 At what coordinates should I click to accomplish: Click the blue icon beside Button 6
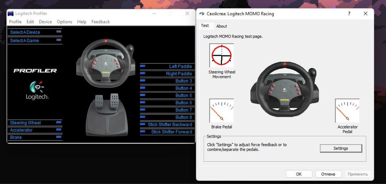pos(142,102)
